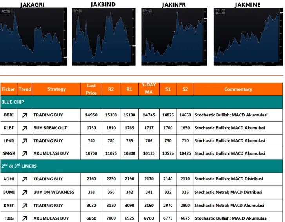The height and width of the screenshot is (222, 285).
Task: Click KLBF R1 value 1765
Action: coord(129,128)
